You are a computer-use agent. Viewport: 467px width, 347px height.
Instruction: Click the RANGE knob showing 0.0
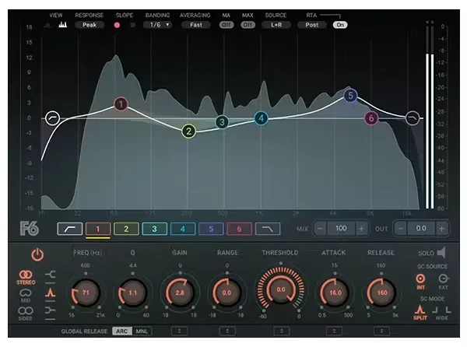click(x=226, y=293)
